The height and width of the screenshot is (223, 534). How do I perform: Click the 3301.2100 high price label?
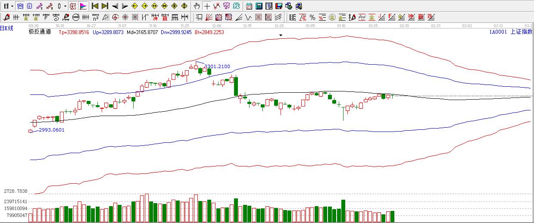(x=217, y=67)
